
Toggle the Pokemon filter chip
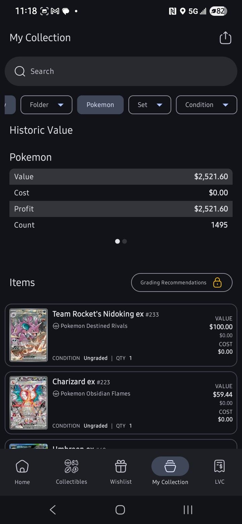tap(100, 105)
